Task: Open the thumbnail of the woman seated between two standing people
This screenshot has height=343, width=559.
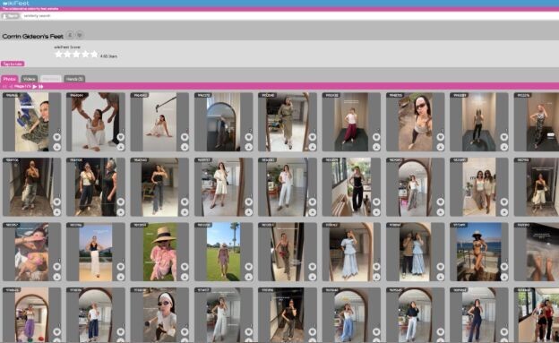Action: [x=96, y=122]
